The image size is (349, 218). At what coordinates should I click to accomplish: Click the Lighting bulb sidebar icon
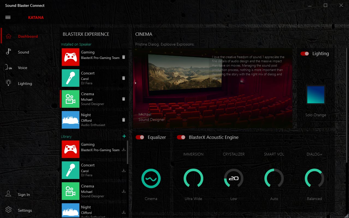click(x=9, y=83)
